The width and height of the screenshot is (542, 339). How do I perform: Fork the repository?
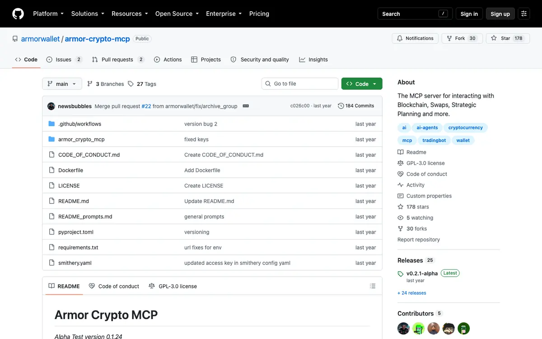coord(462,38)
